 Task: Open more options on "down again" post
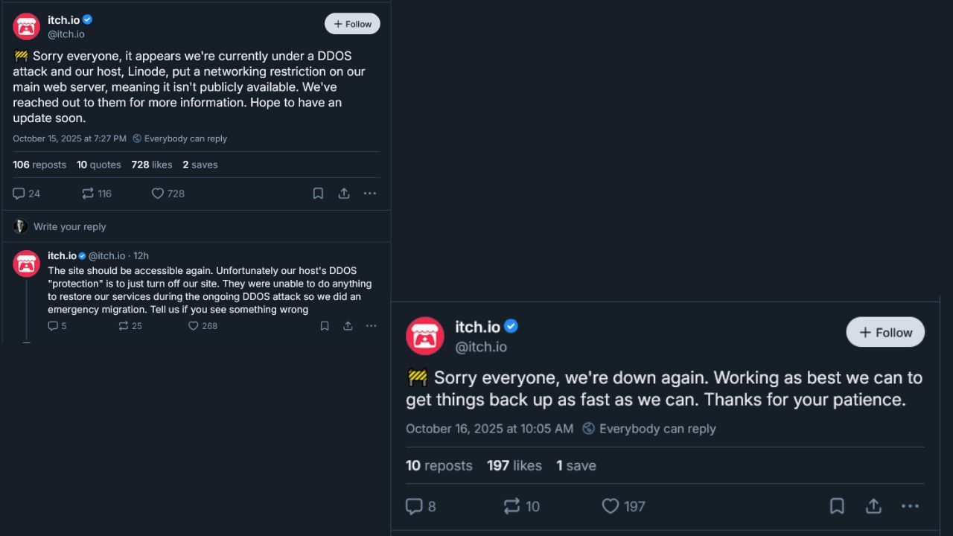[x=910, y=506]
